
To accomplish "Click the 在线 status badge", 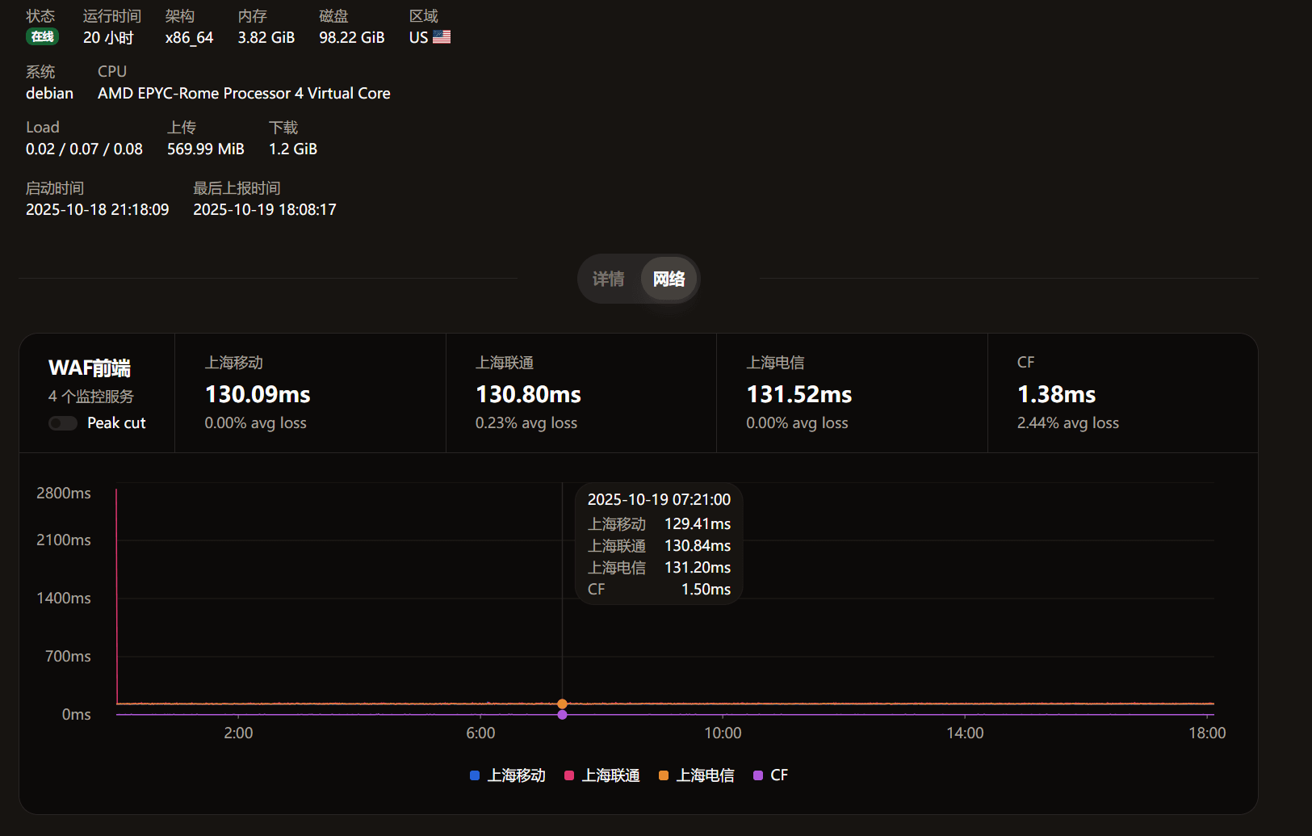I will point(42,37).
